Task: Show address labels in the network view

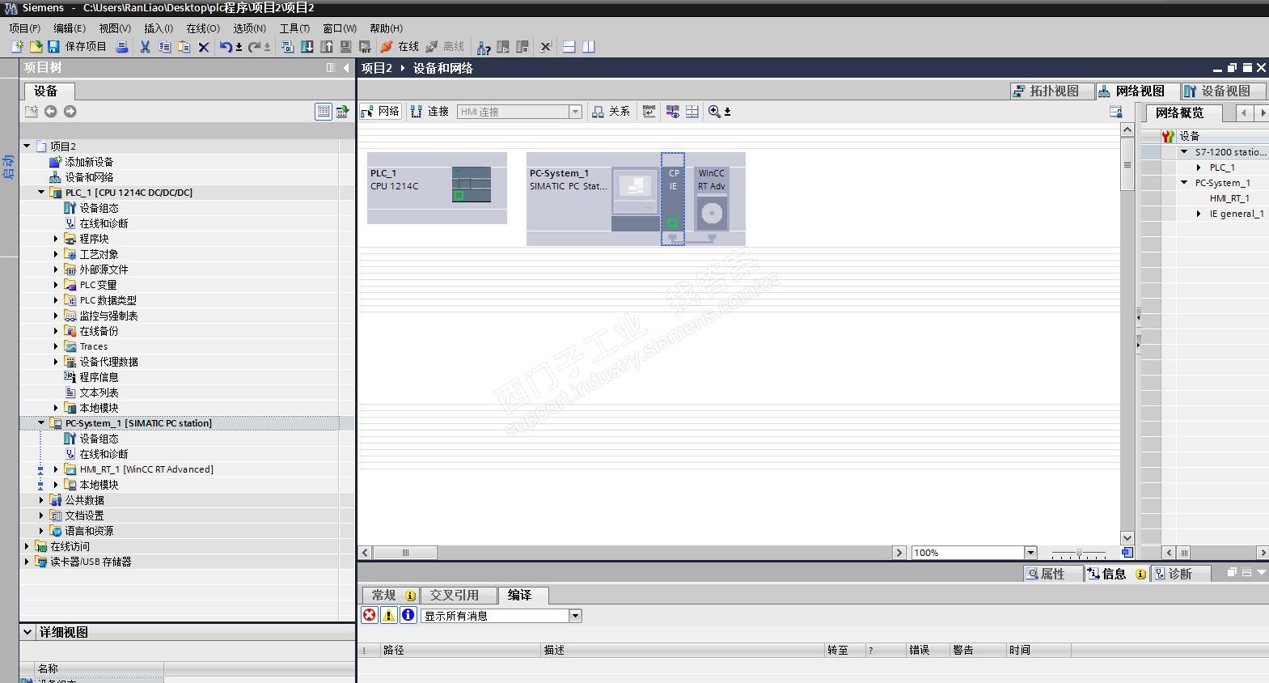Action: click(x=649, y=112)
